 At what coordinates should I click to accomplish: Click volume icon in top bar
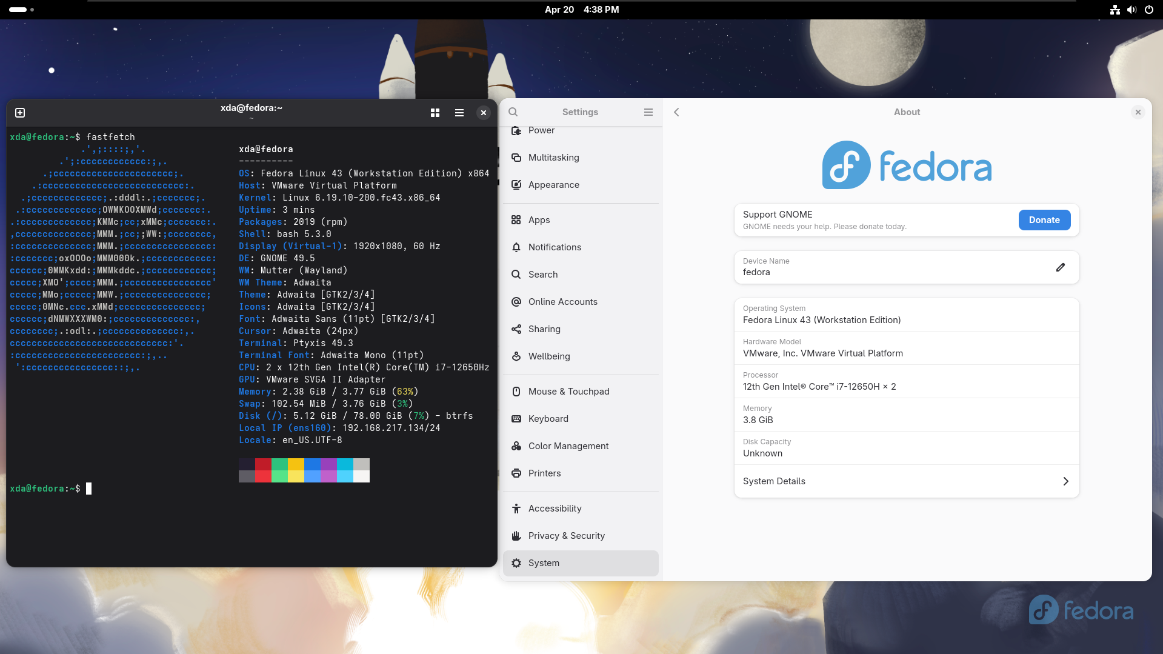tap(1131, 10)
